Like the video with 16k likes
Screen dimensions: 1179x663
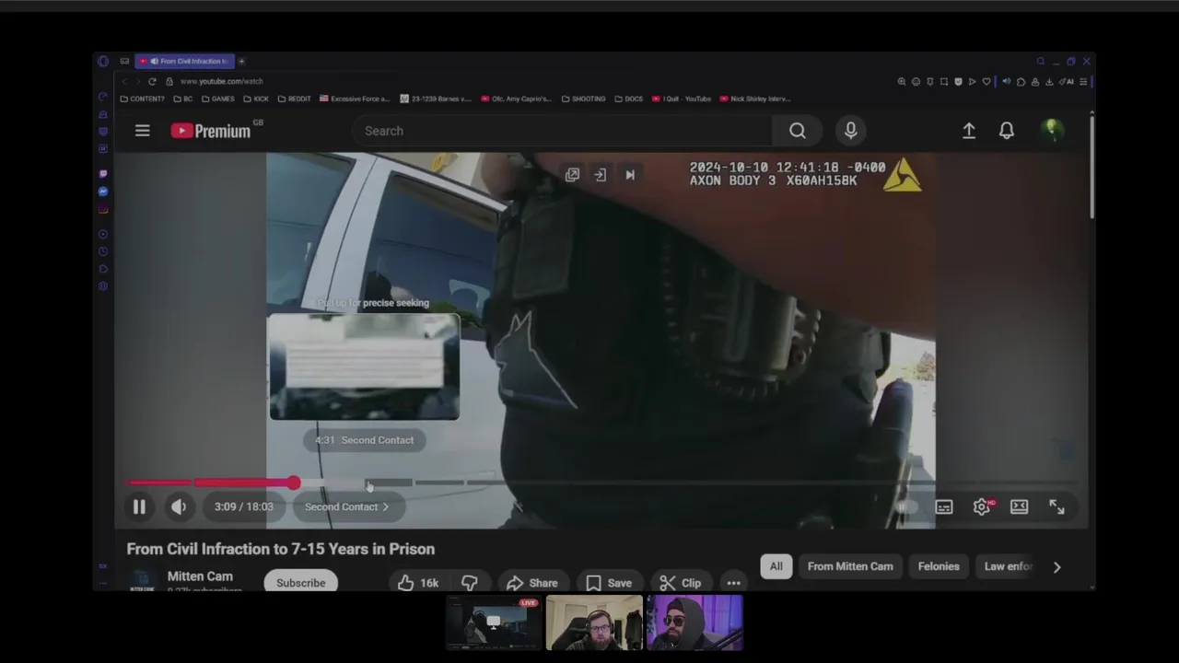click(417, 583)
